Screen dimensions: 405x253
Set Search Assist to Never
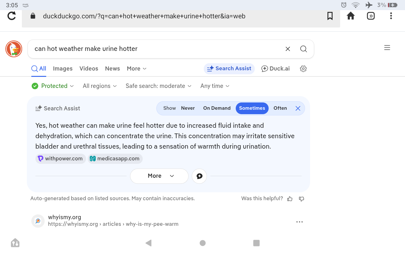(x=188, y=108)
